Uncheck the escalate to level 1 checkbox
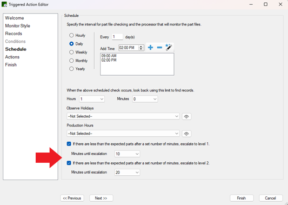Image resolution: width=288 pixels, height=205 pixels. coord(69,144)
